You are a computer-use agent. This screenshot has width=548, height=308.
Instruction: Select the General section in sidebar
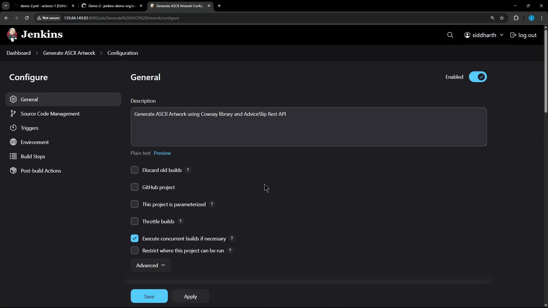63,99
